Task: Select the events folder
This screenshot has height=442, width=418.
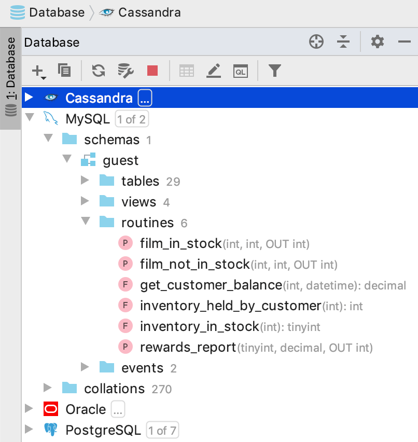Action: tap(220, 368)
